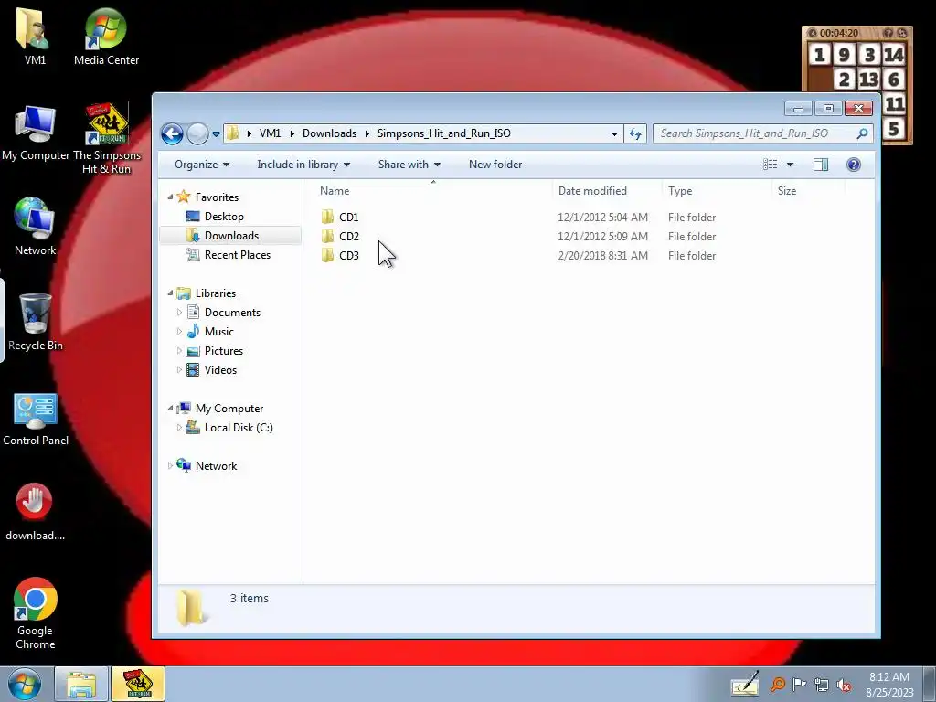Open the More view options dropdown arrow

tap(790, 165)
